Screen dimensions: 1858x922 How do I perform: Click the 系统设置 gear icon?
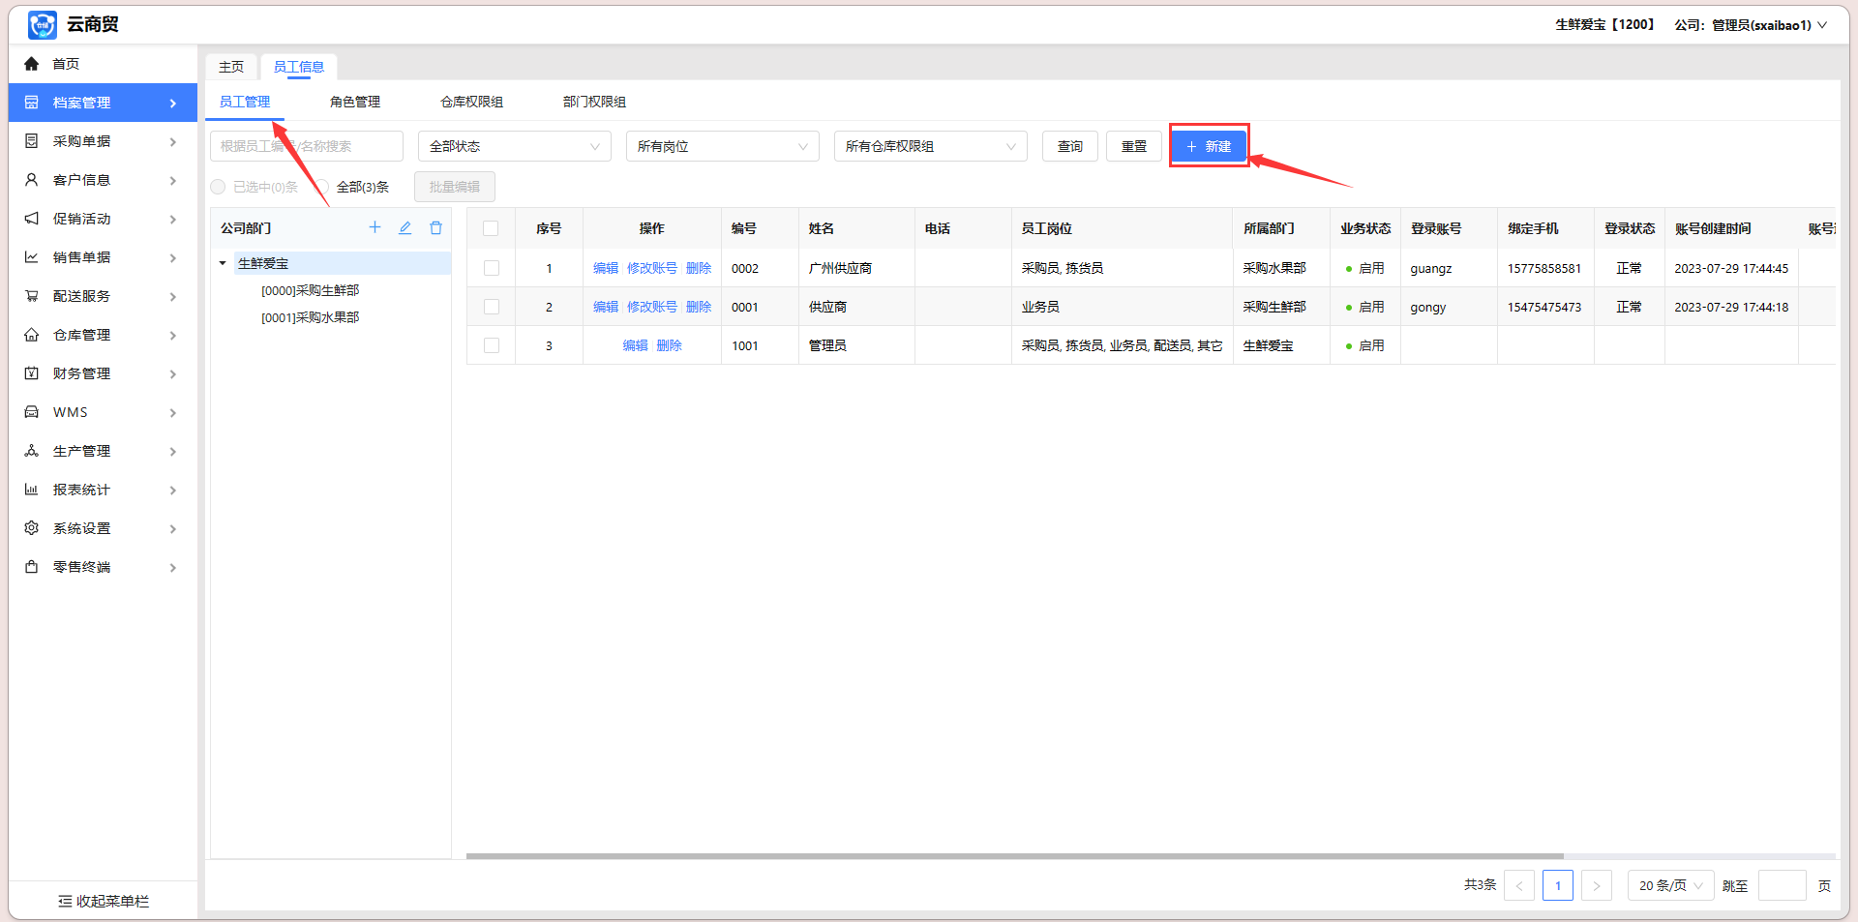click(x=32, y=528)
